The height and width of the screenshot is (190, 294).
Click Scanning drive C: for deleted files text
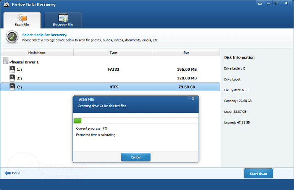point(102,106)
